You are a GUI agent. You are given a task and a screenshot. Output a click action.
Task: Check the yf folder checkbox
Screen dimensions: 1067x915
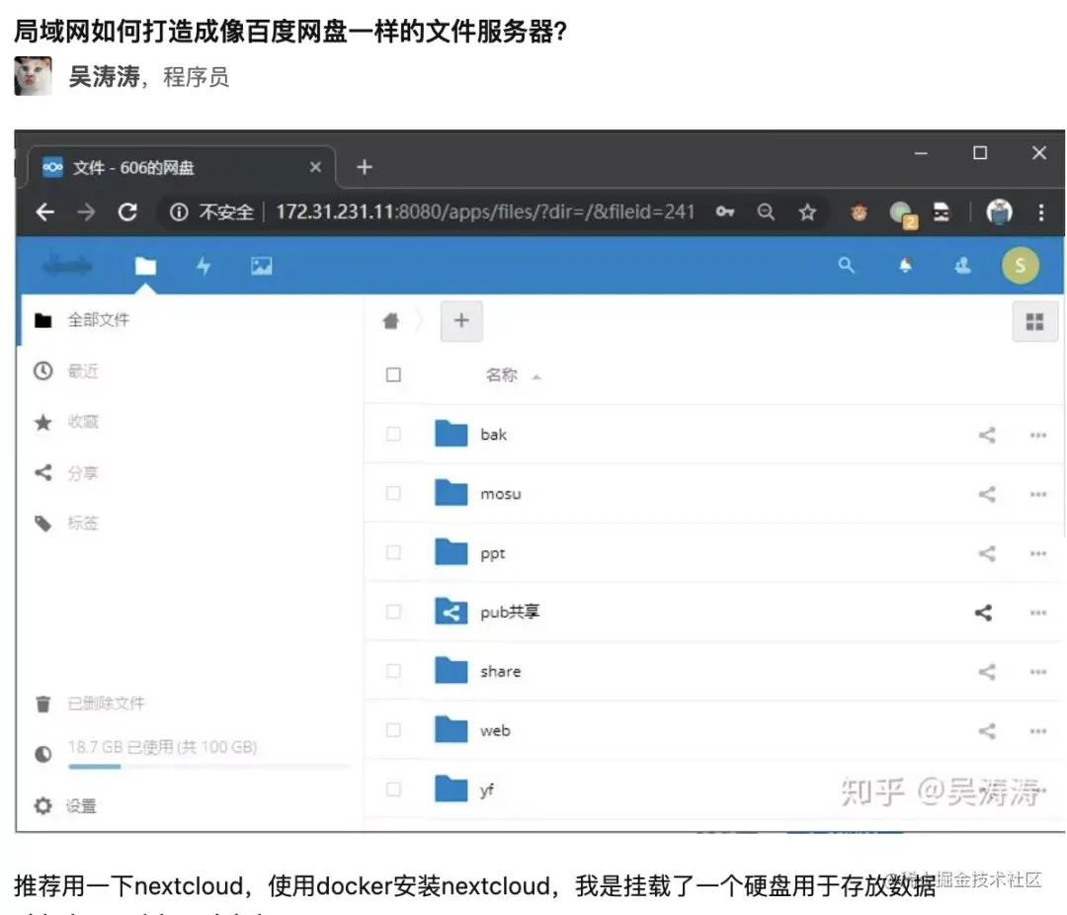click(393, 790)
